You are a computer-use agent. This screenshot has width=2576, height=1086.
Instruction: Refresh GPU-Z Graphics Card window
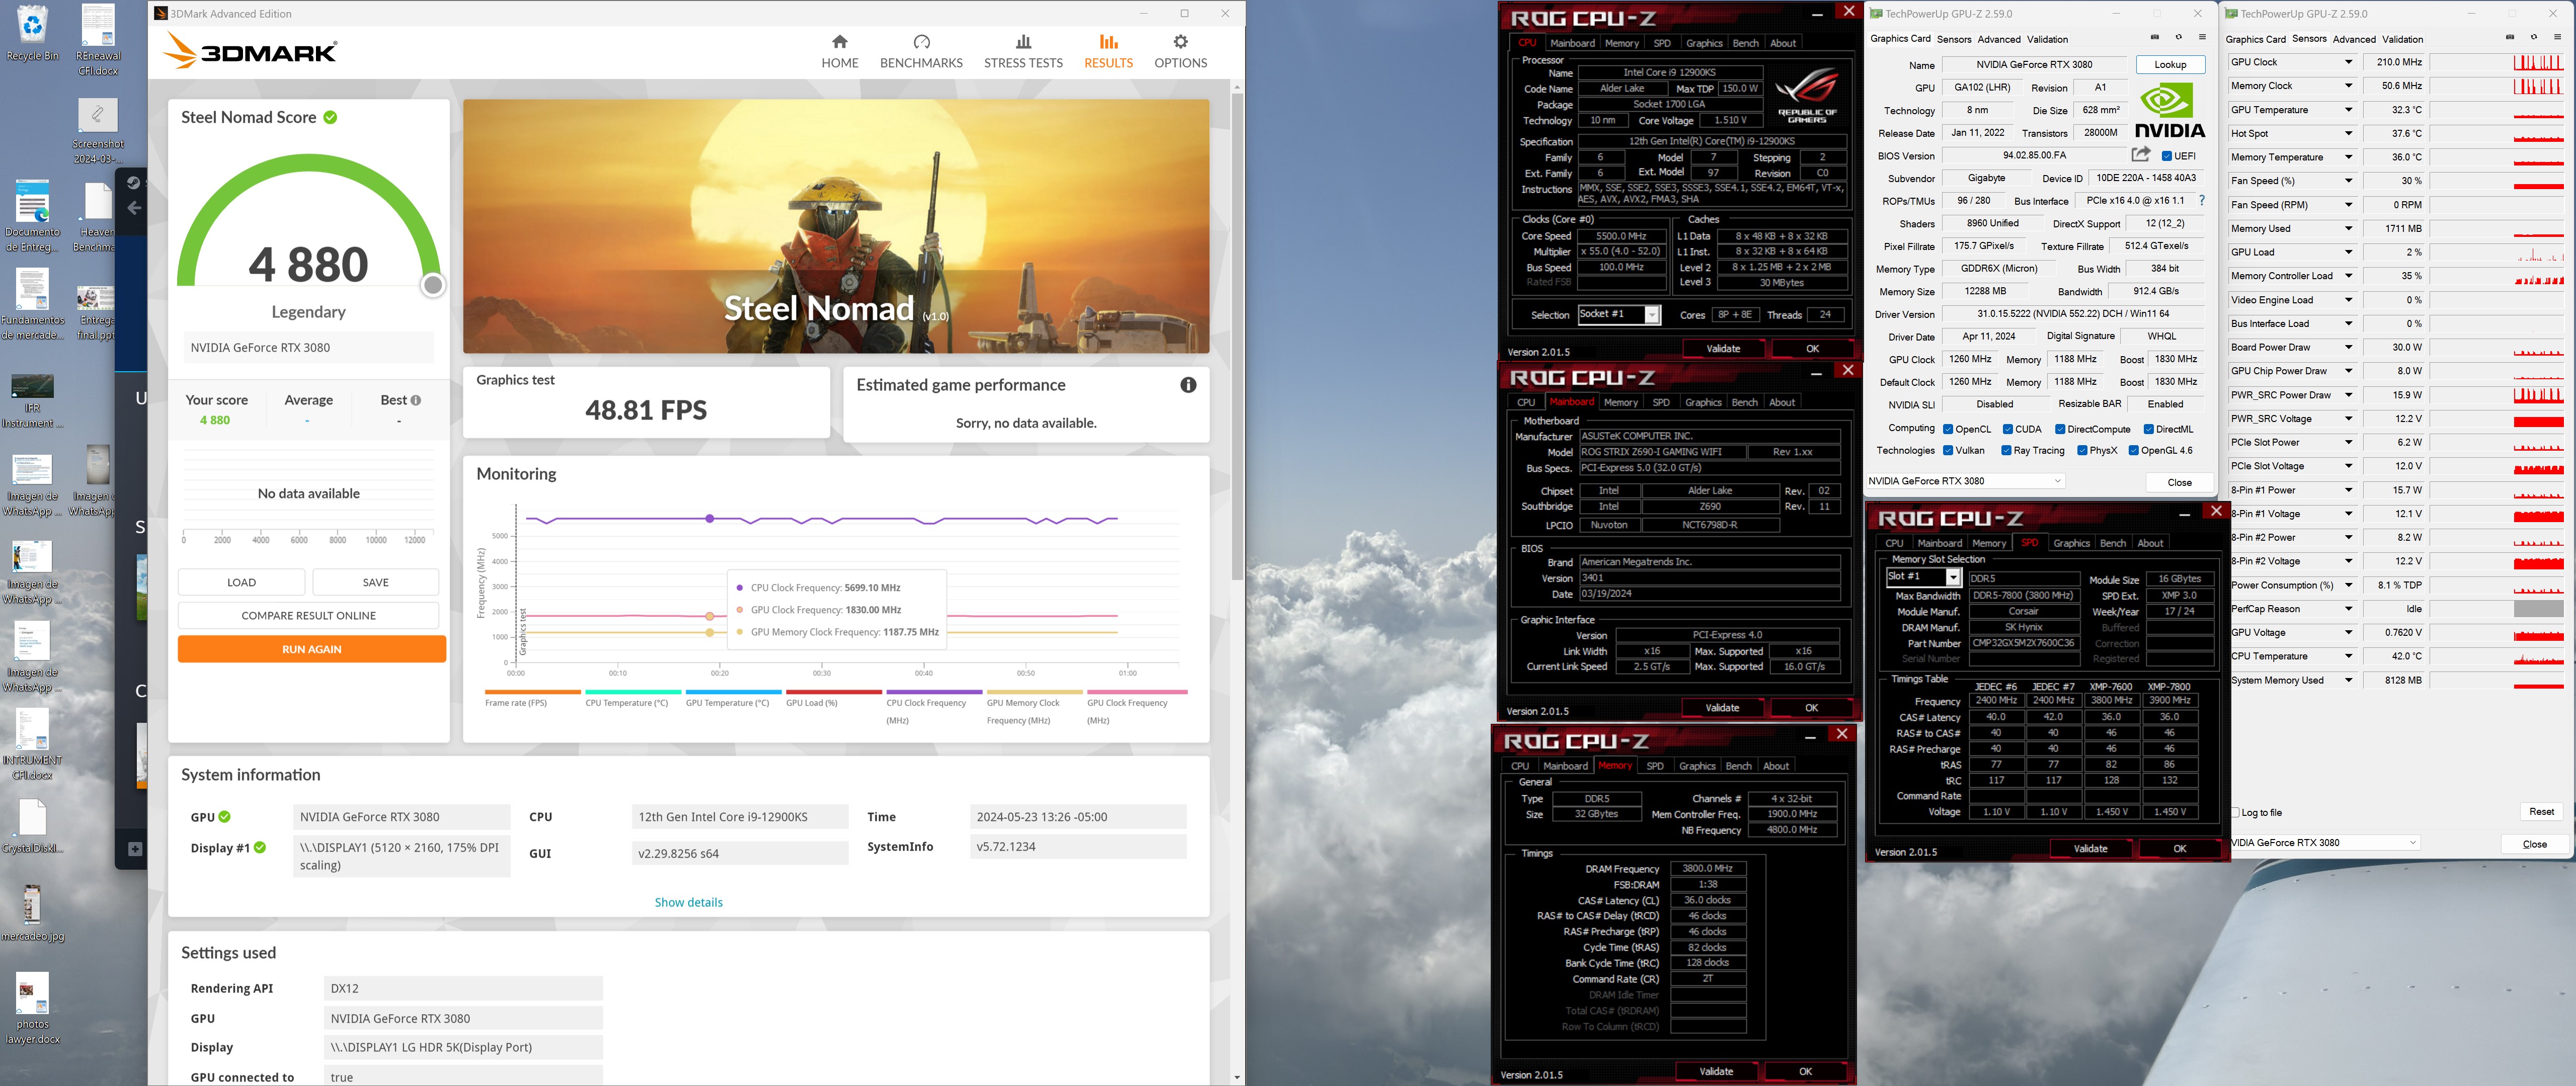tap(2178, 38)
